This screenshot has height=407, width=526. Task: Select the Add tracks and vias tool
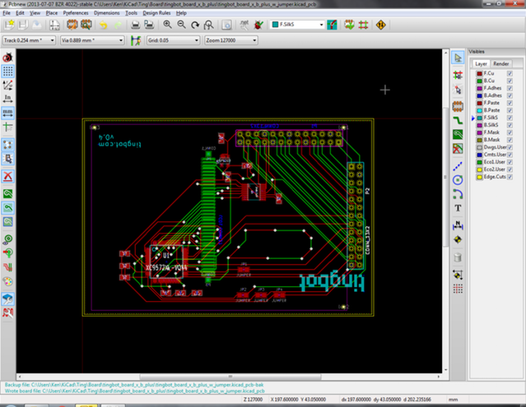tap(458, 120)
